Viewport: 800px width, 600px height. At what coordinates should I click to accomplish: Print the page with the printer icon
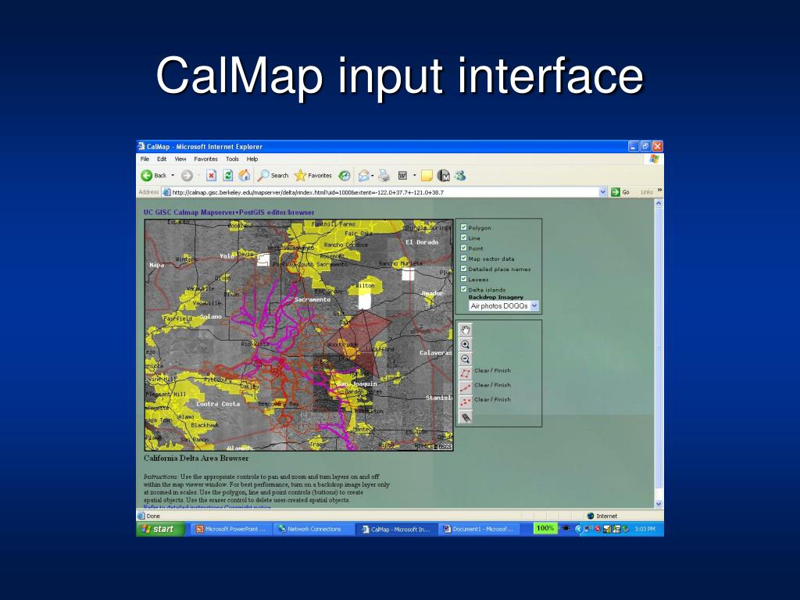point(384,176)
